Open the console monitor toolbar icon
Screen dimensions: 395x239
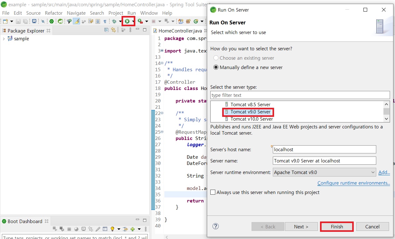pos(34,21)
